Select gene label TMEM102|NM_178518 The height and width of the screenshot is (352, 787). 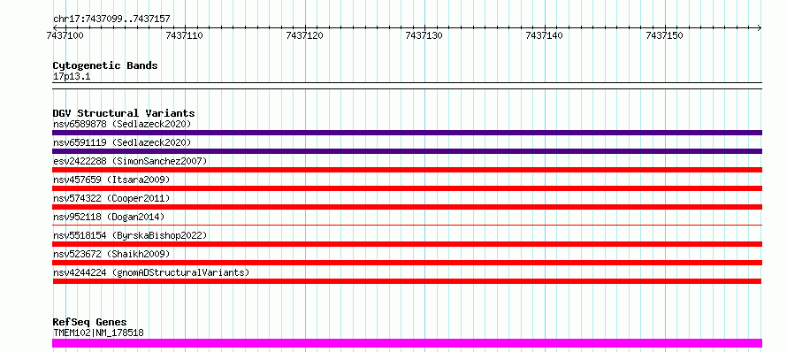tap(98, 333)
